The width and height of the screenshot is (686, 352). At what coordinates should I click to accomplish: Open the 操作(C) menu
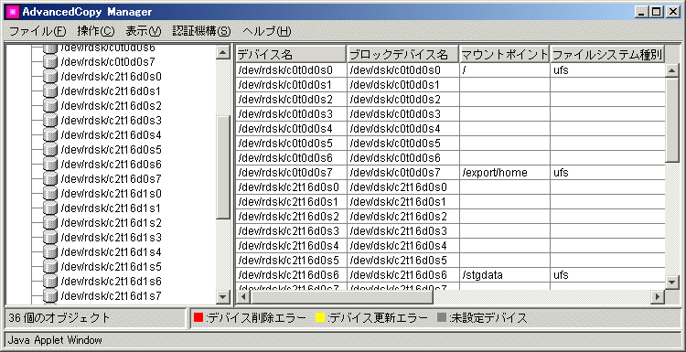pos(96,31)
